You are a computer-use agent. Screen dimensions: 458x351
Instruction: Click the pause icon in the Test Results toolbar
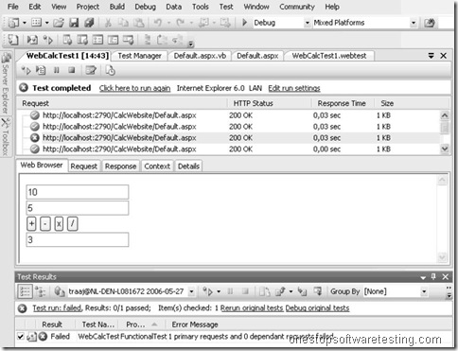(230, 291)
